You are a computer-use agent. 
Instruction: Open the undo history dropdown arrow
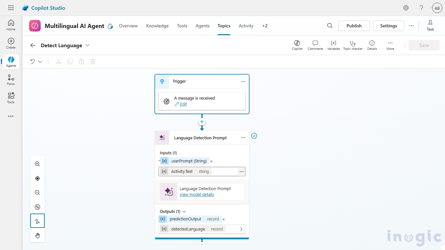[40, 62]
